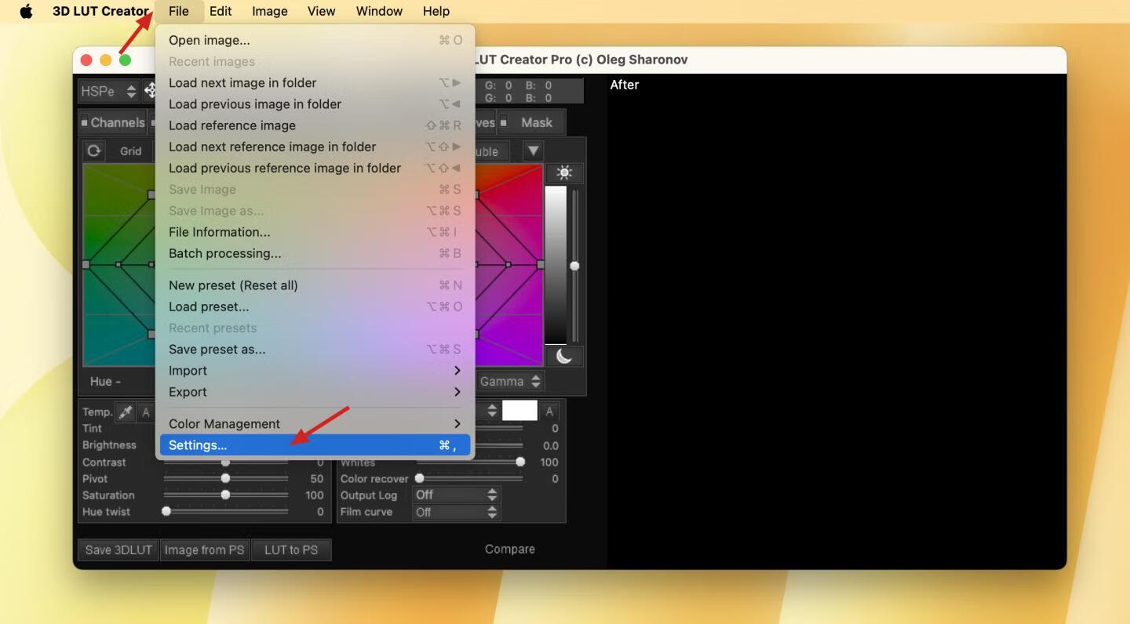Image resolution: width=1130 pixels, height=624 pixels.
Task: Click the Pivot value 50
Action: pos(317,478)
